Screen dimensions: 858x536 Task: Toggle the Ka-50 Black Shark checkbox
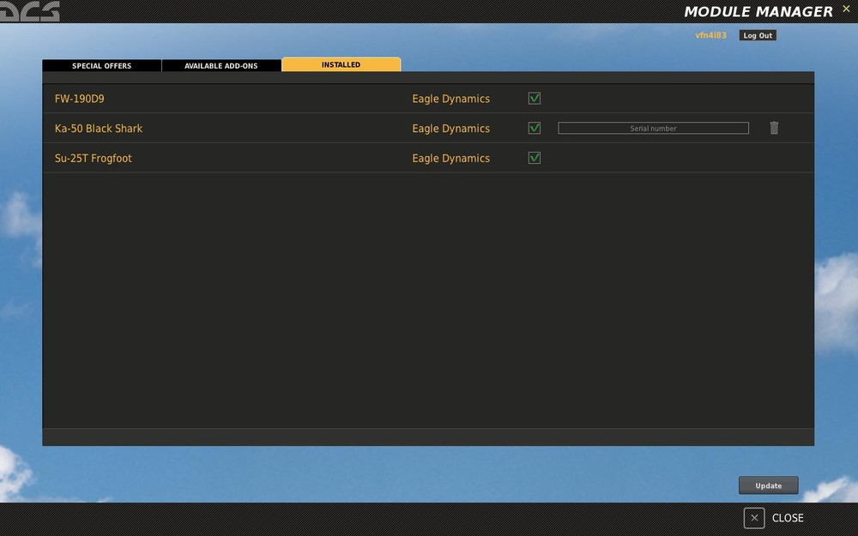pyautogui.click(x=534, y=128)
